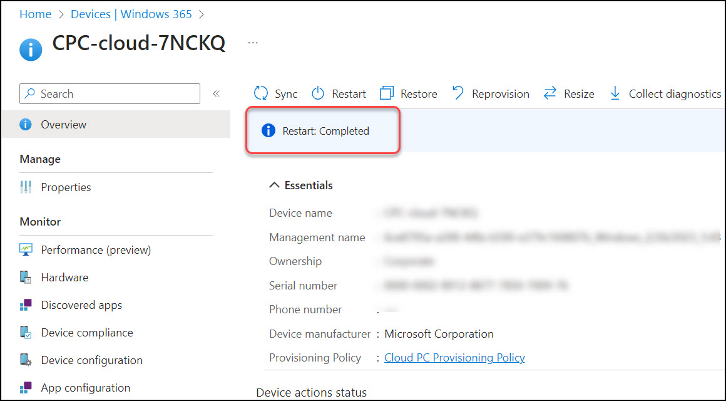Click the Hardware device icon
The width and height of the screenshot is (726, 401).
26,277
